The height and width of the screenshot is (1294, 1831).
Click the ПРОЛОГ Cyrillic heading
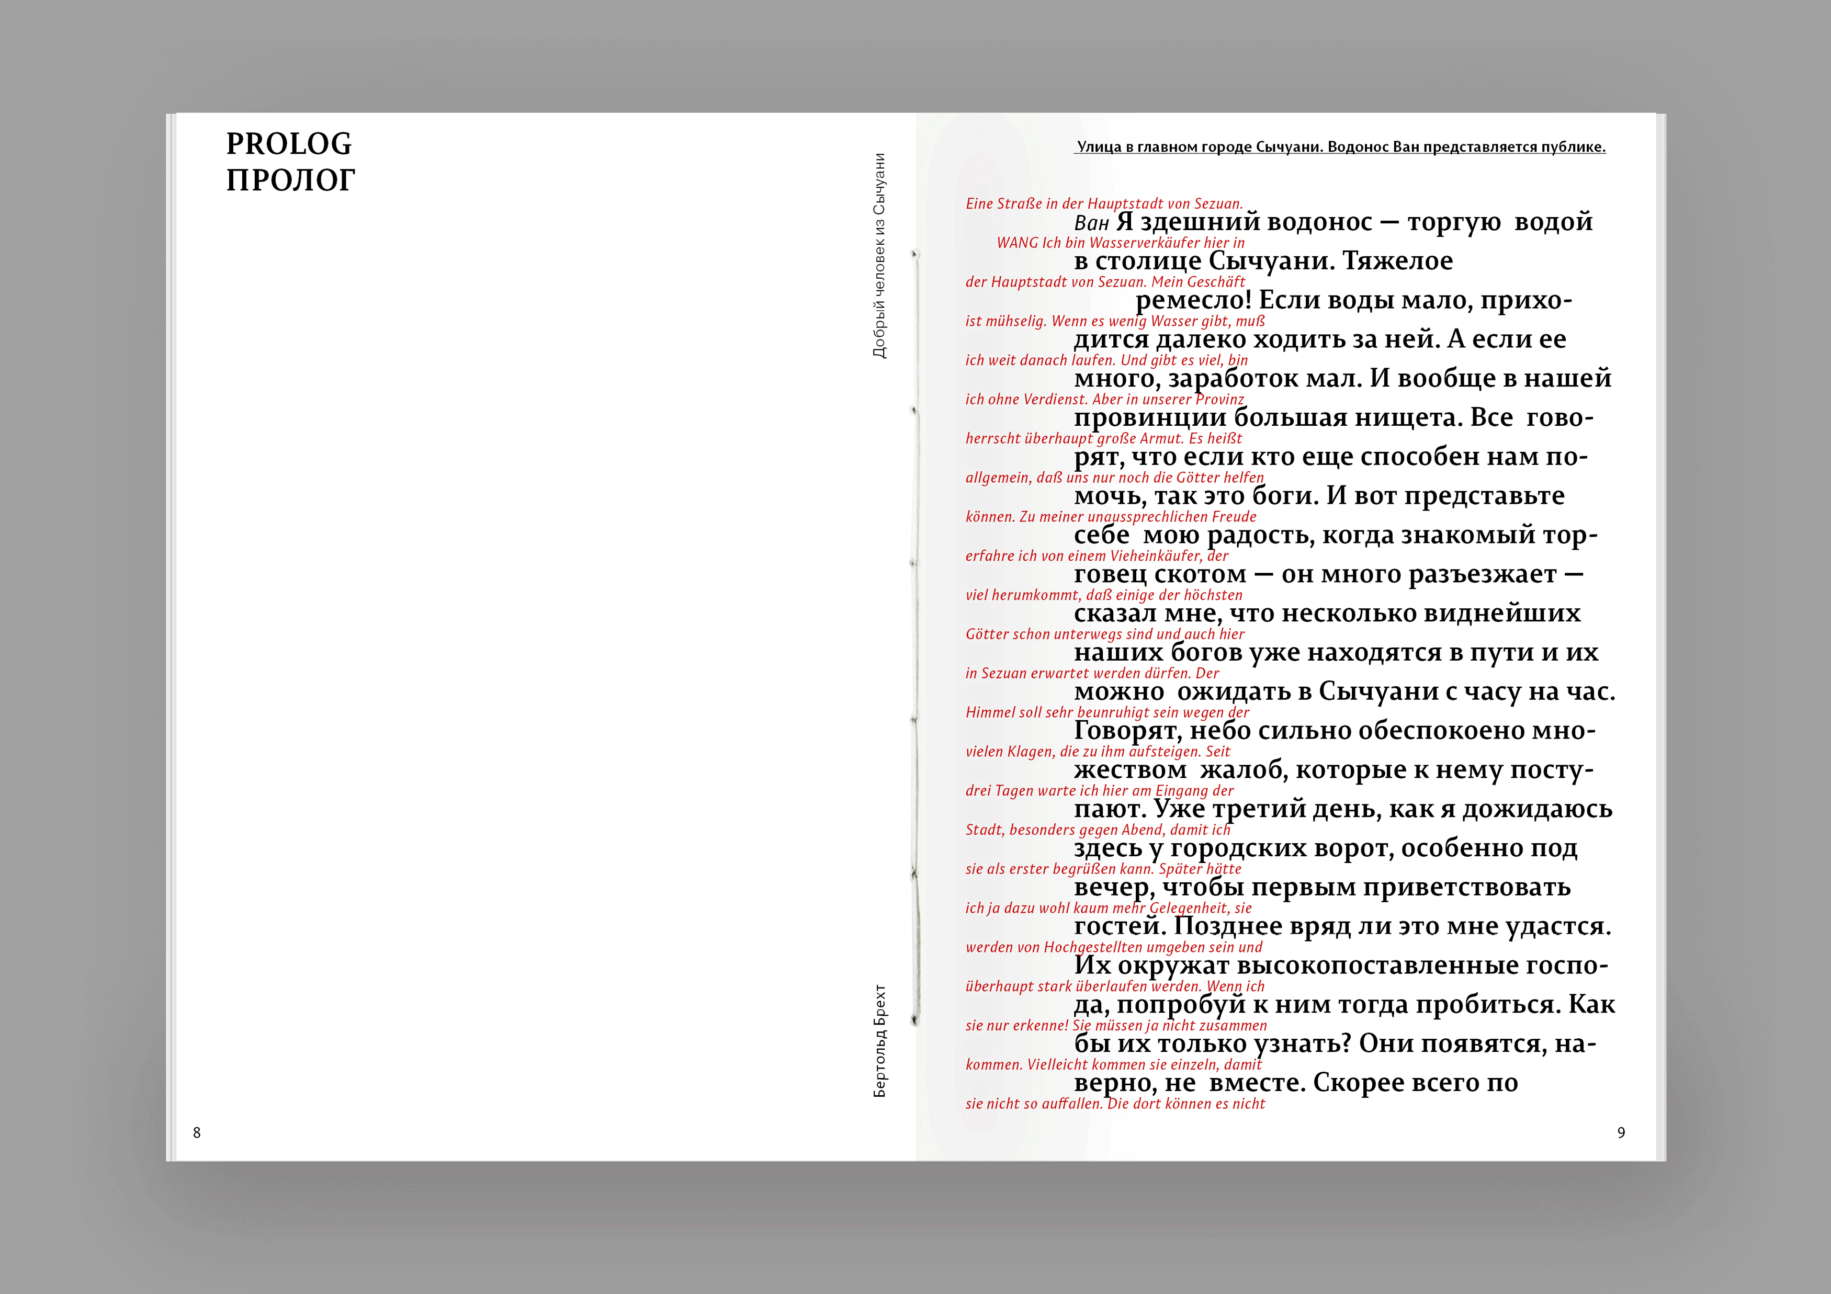tap(290, 181)
